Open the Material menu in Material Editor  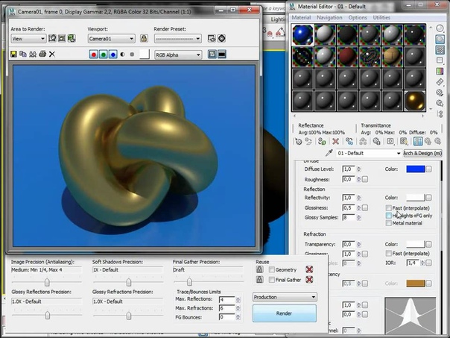click(x=301, y=17)
